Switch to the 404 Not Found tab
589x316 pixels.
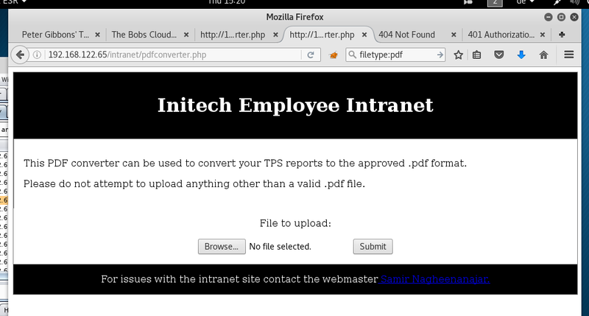tap(407, 35)
